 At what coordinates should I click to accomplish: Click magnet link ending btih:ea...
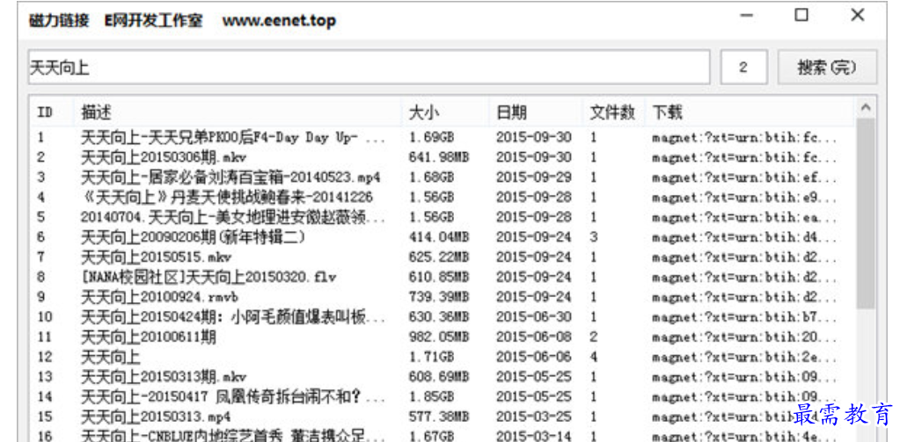[744, 217]
